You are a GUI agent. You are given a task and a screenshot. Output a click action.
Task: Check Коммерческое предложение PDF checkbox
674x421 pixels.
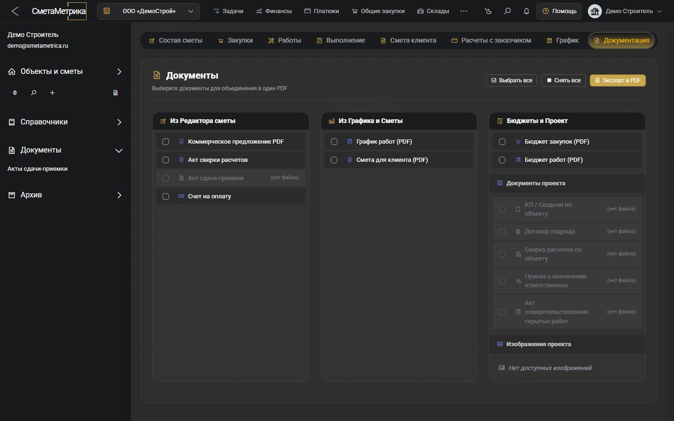[166, 142]
